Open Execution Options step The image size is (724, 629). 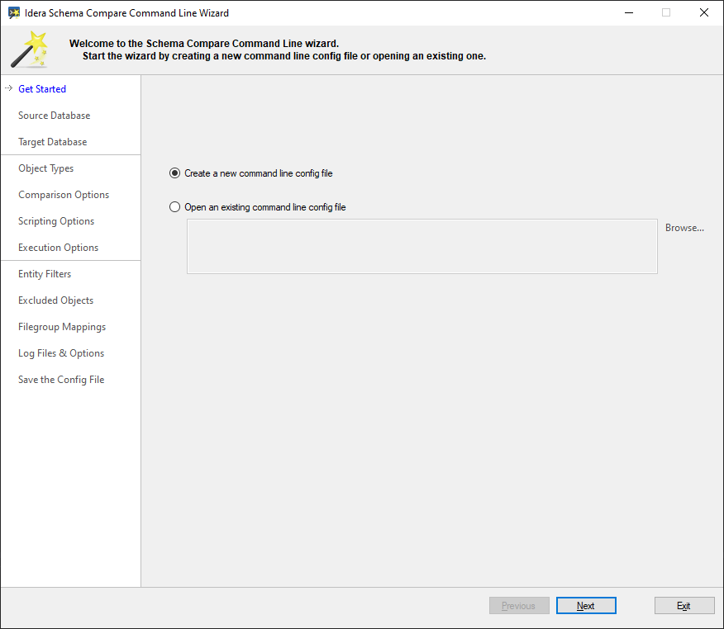click(58, 248)
